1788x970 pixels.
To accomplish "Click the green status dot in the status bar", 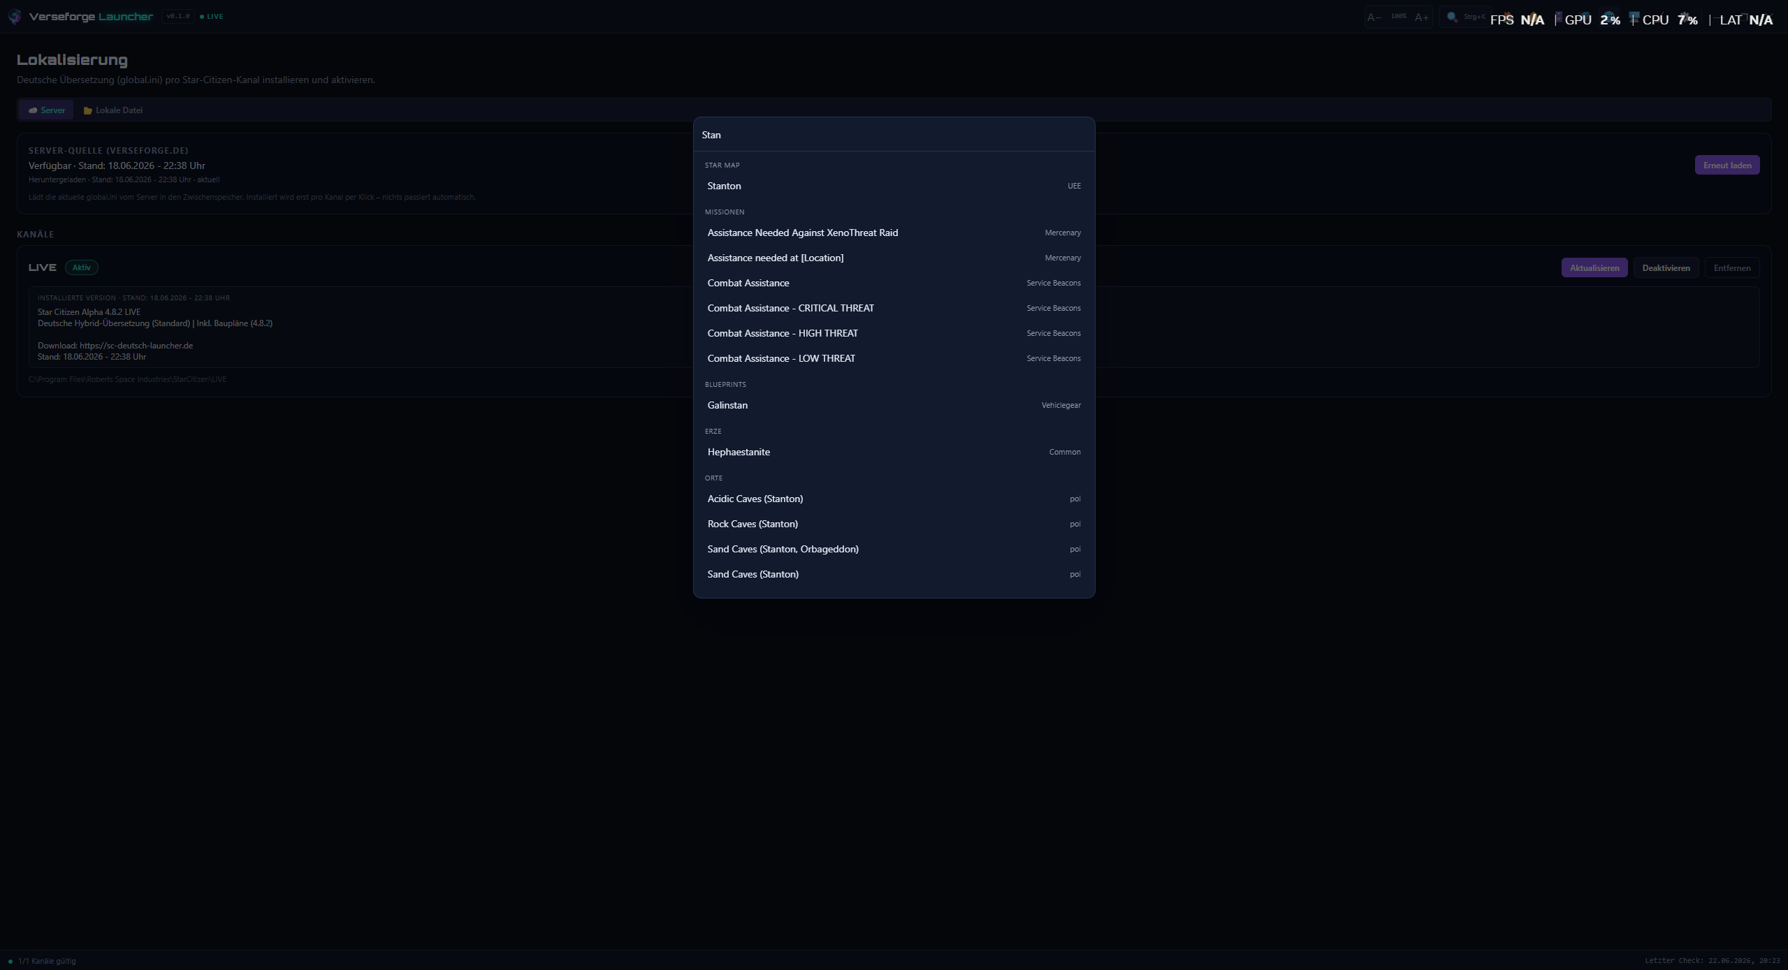I will (x=10, y=962).
